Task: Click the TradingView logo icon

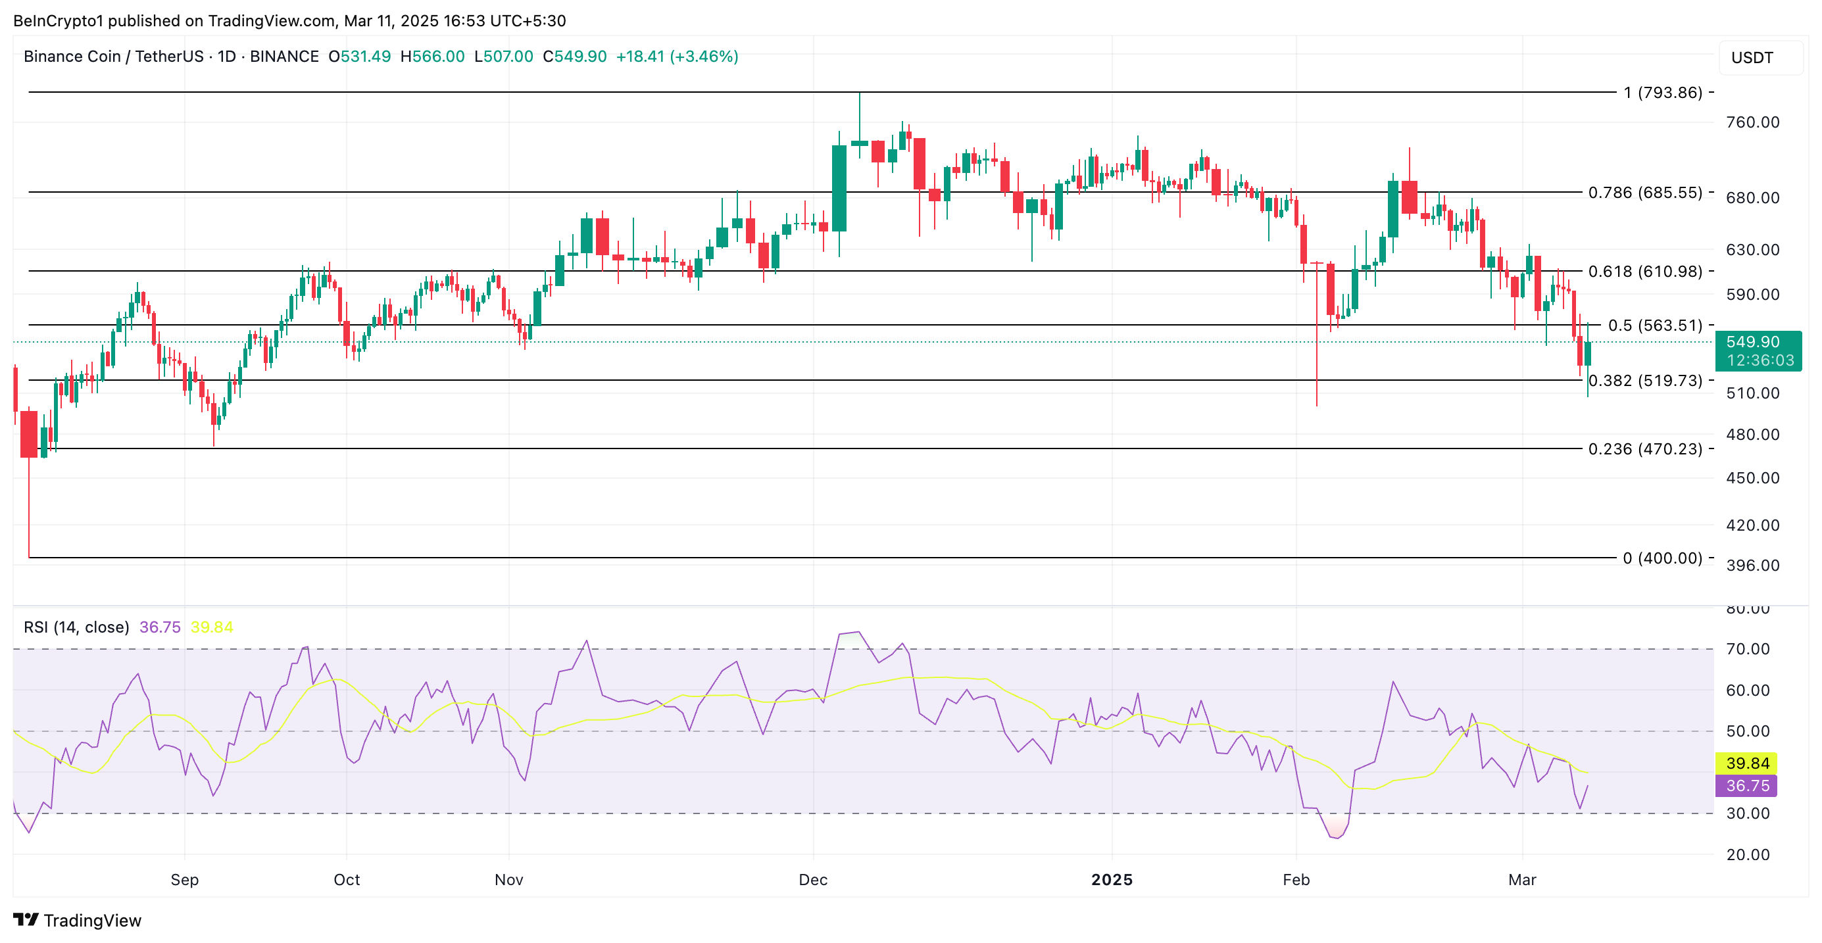Action: click(26, 919)
